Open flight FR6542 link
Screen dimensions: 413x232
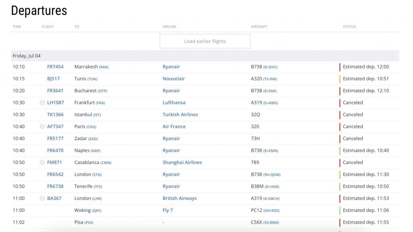click(x=55, y=174)
